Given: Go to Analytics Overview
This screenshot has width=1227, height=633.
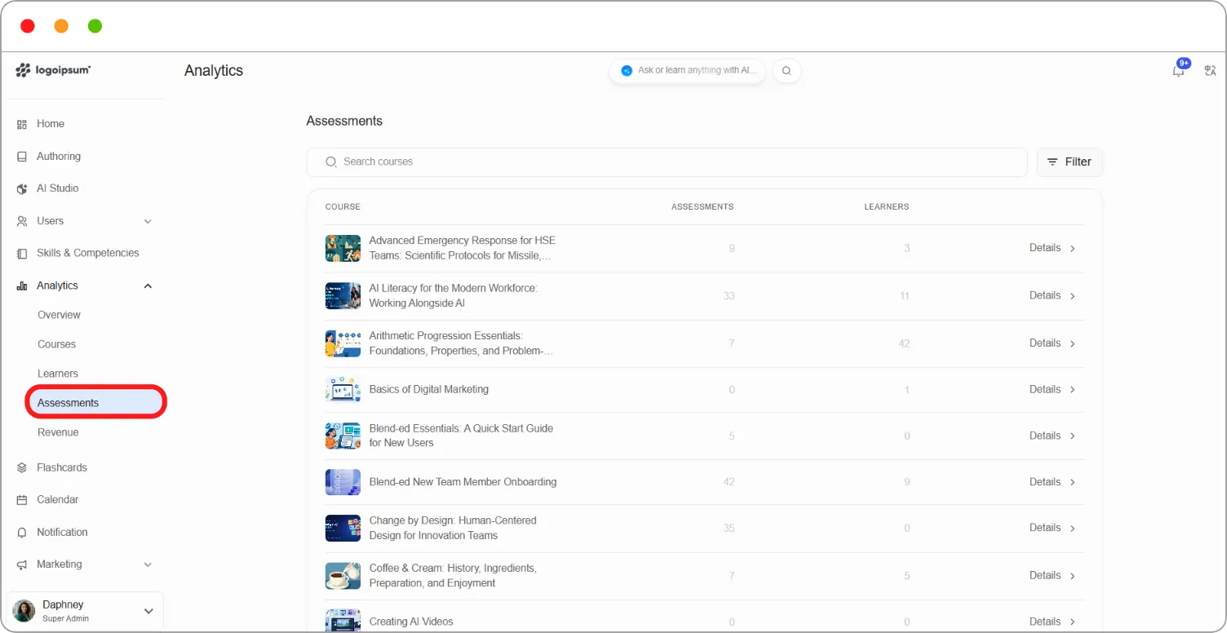Looking at the screenshot, I should pos(59,315).
